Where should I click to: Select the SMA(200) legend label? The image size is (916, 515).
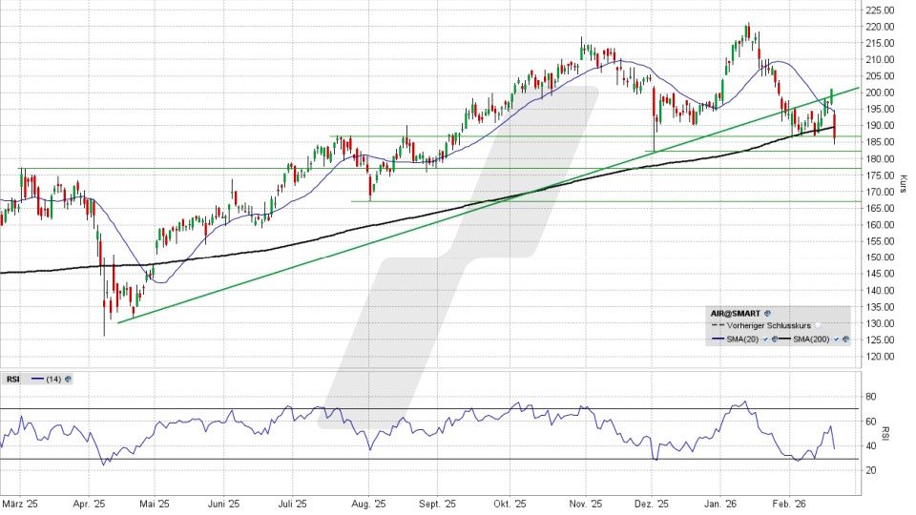tap(811, 339)
